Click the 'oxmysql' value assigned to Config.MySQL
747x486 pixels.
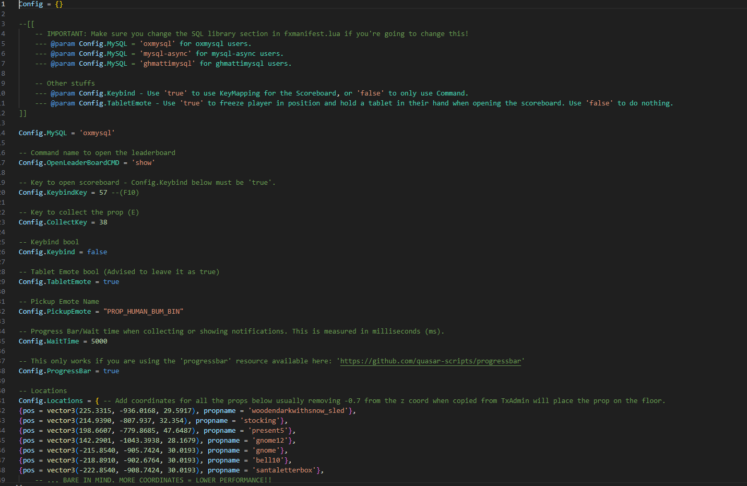pyautogui.click(x=97, y=133)
